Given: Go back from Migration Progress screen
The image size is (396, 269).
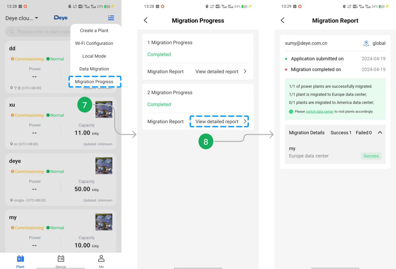Looking at the screenshot, I should coord(146,21).
